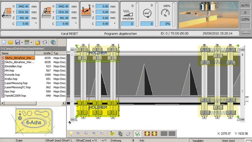The height and width of the screenshot is (142, 252).
Task: Click the machine coordinate X value 3402.40
Action: click(x=23, y=6)
